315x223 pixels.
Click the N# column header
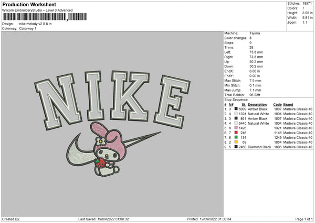pyautogui.click(x=231, y=105)
